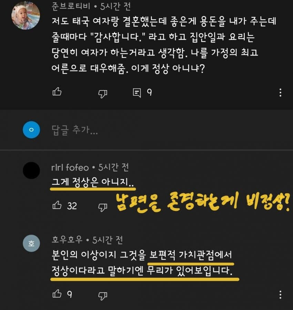Click the reply count number 9
The width and height of the screenshot is (293, 310).
[x=149, y=92]
